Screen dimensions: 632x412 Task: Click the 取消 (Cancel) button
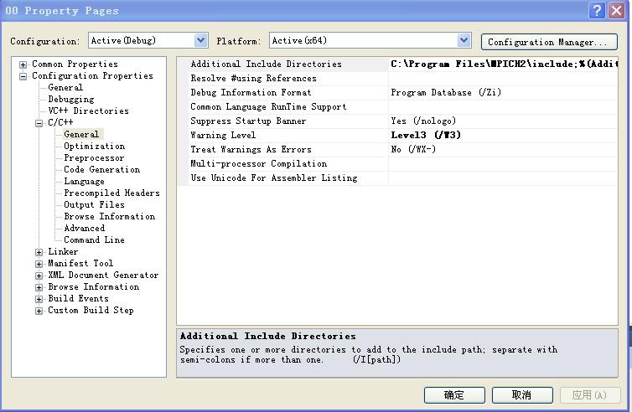[x=522, y=395]
